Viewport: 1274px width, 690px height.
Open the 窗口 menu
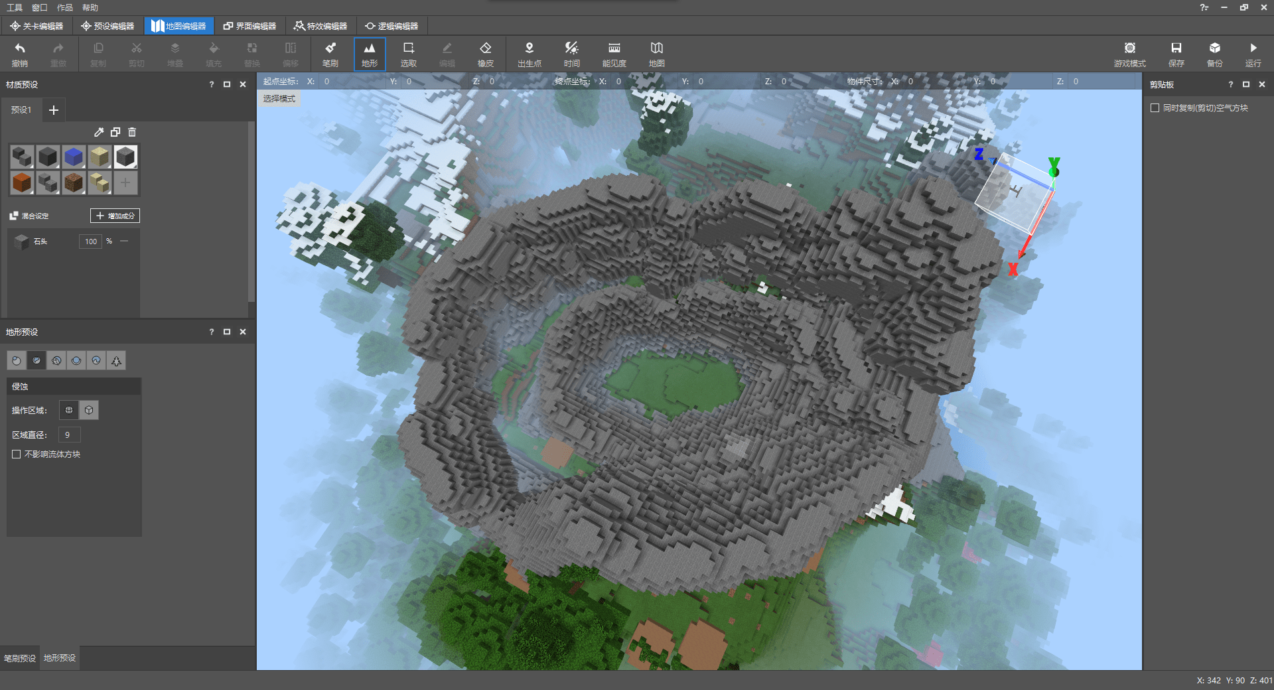click(40, 7)
